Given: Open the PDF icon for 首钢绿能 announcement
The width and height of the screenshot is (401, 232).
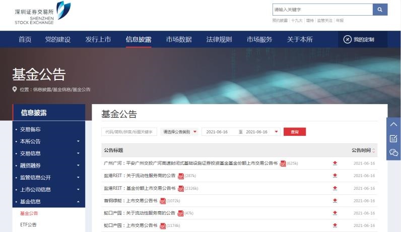Looking at the screenshot, I should [x=163, y=201].
